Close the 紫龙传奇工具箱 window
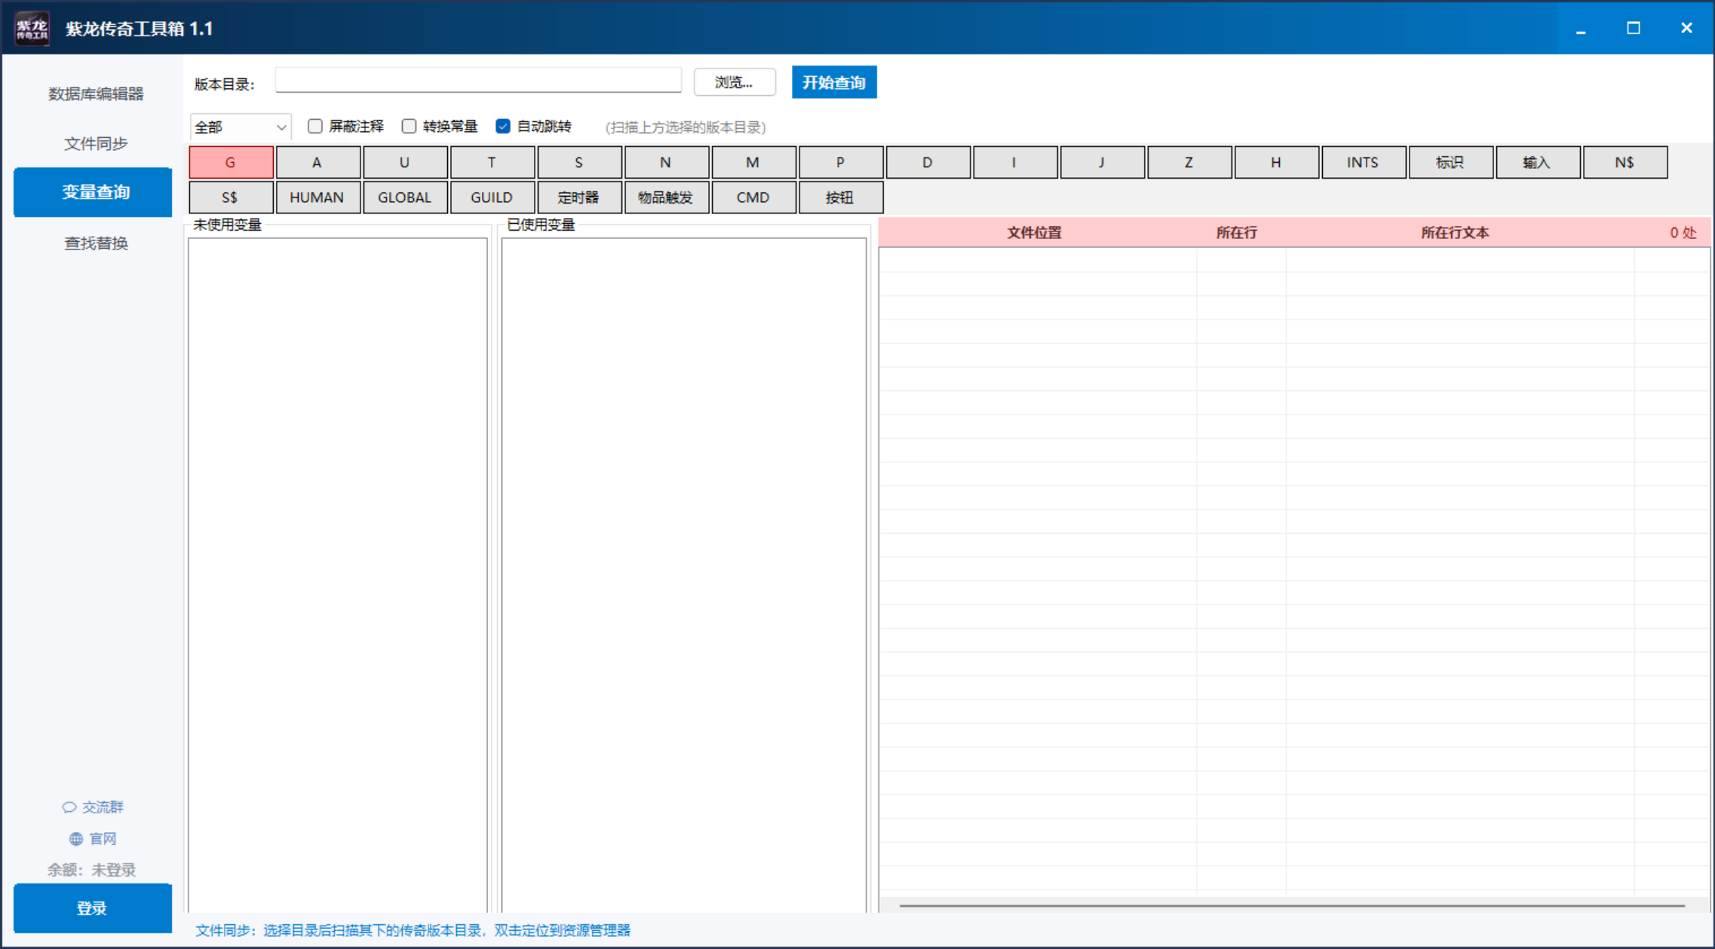 [1686, 29]
